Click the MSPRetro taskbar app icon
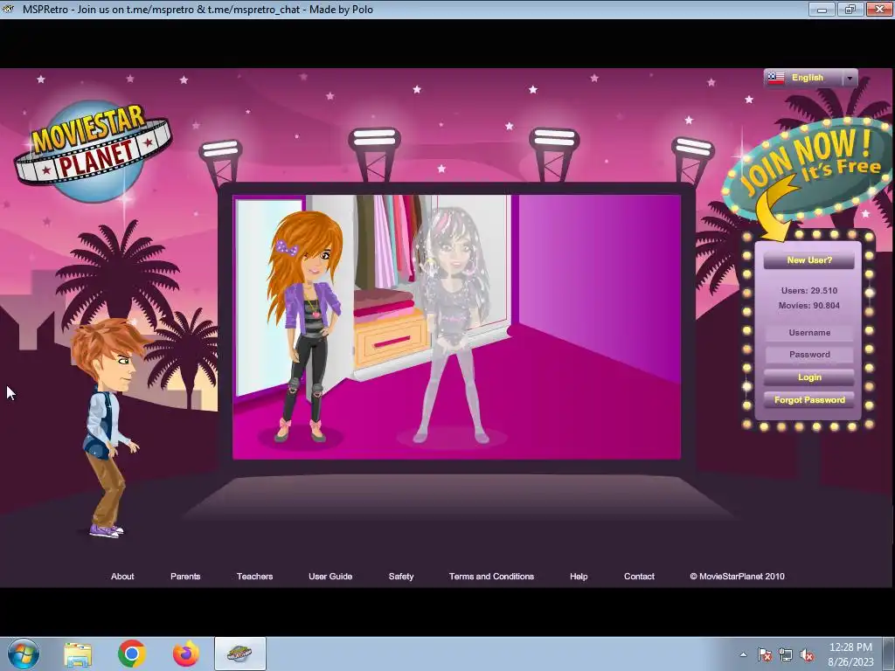Viewport: 895px width, 671px height. [239, 654]
